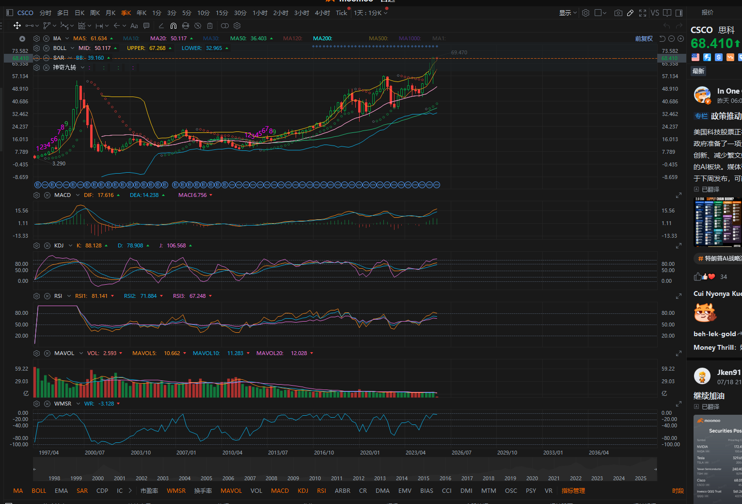Expand the 神奇九转 indicator dropdown
742x504 pixels.
tap(82, 67)
